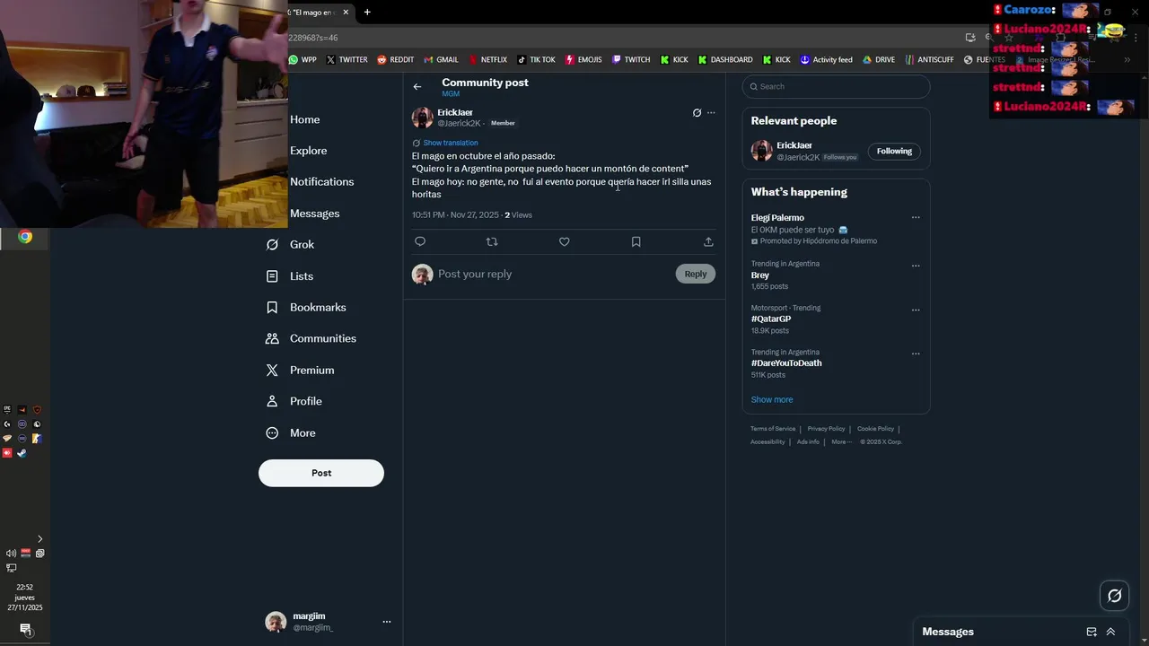Open Messages in the sidebar
The image size is (1149, 646).
314,214
